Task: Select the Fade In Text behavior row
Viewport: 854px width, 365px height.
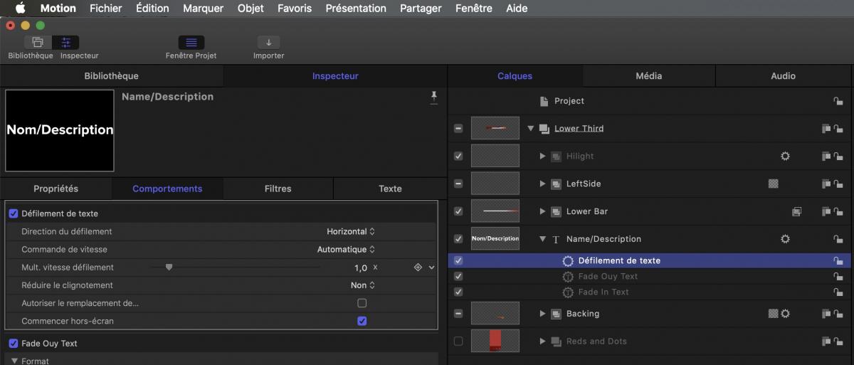Action: [x=651, y=292]
